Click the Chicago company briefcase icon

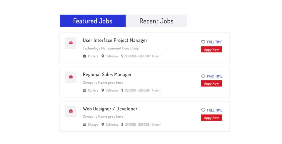pyautogui.click(x=85, y=125)
